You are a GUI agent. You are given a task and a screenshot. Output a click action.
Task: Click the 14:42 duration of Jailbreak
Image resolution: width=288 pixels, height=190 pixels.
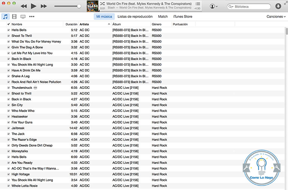[x=73, y=128]
